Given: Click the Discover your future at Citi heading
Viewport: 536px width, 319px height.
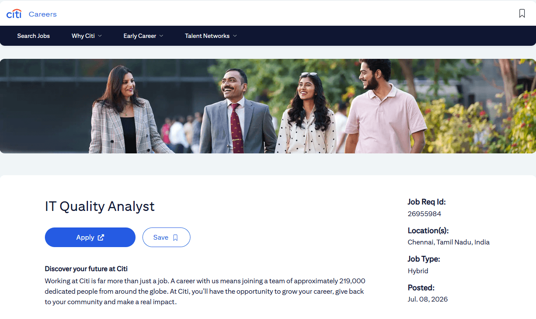Looking at the screenshot, I should click(86, 269).
